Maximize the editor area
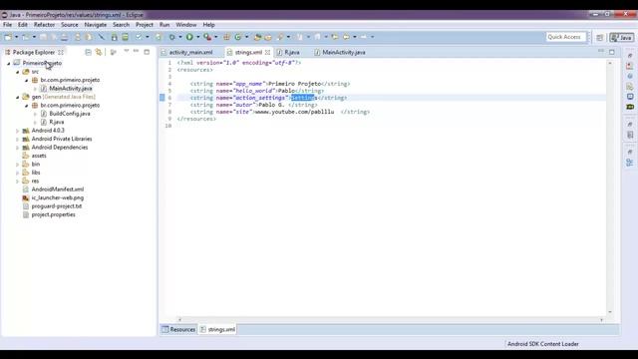This screenshot has width=638, height=359. click(x=612, y=52)
